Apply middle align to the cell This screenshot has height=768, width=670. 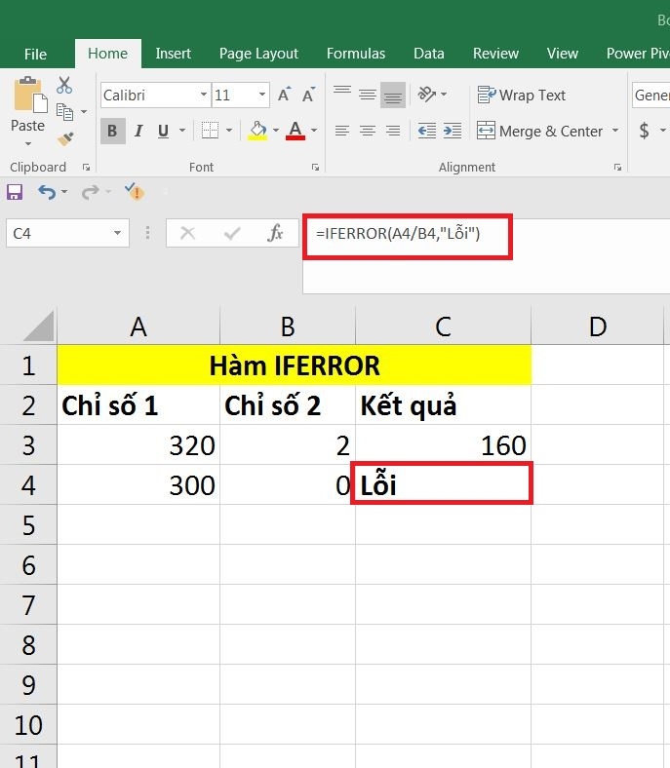pos(367,94)
